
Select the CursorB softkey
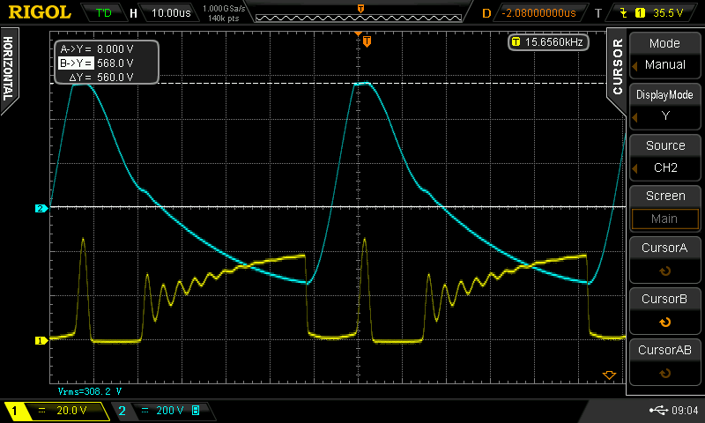(x=664, y=311)
